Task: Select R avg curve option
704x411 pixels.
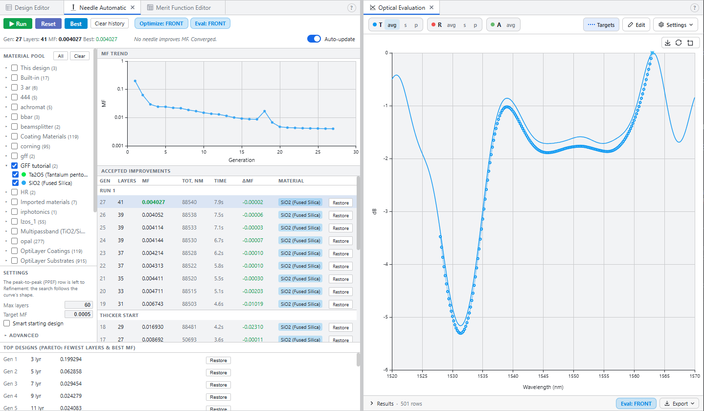Action: (x=451, y=25)
